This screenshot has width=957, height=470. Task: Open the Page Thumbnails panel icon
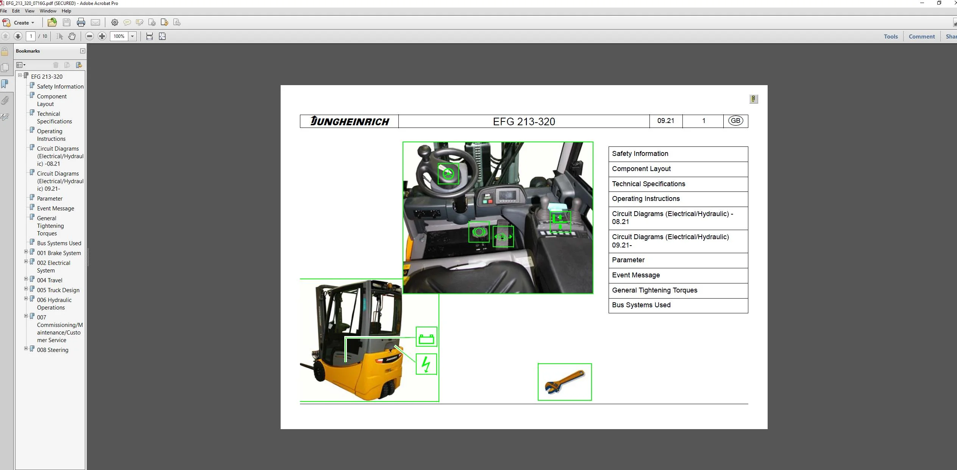tap(5, 68)
